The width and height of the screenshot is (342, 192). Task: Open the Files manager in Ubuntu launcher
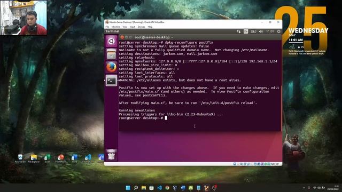click(x=111, y=54)
